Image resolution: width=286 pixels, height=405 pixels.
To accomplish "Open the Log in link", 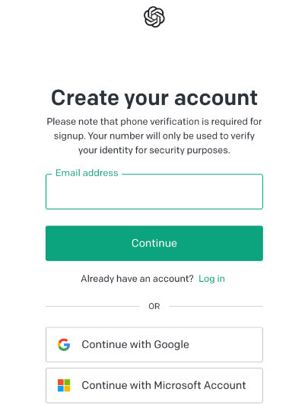I will coord(211,279).
